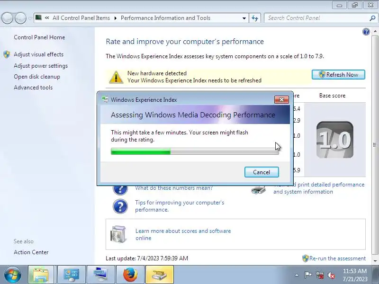Open Tips for improving your computer's performance
Image resolution: width=379 pixels, height=284 pixels.
pyautogui.click(x=180, y=206)
